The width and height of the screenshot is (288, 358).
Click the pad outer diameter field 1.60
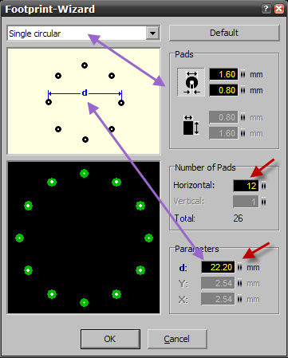pos(223,74)
